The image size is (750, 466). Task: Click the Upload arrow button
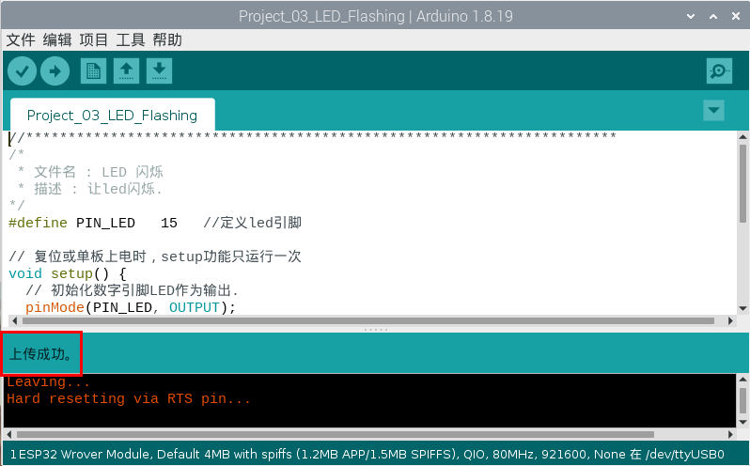pos(55,70)
